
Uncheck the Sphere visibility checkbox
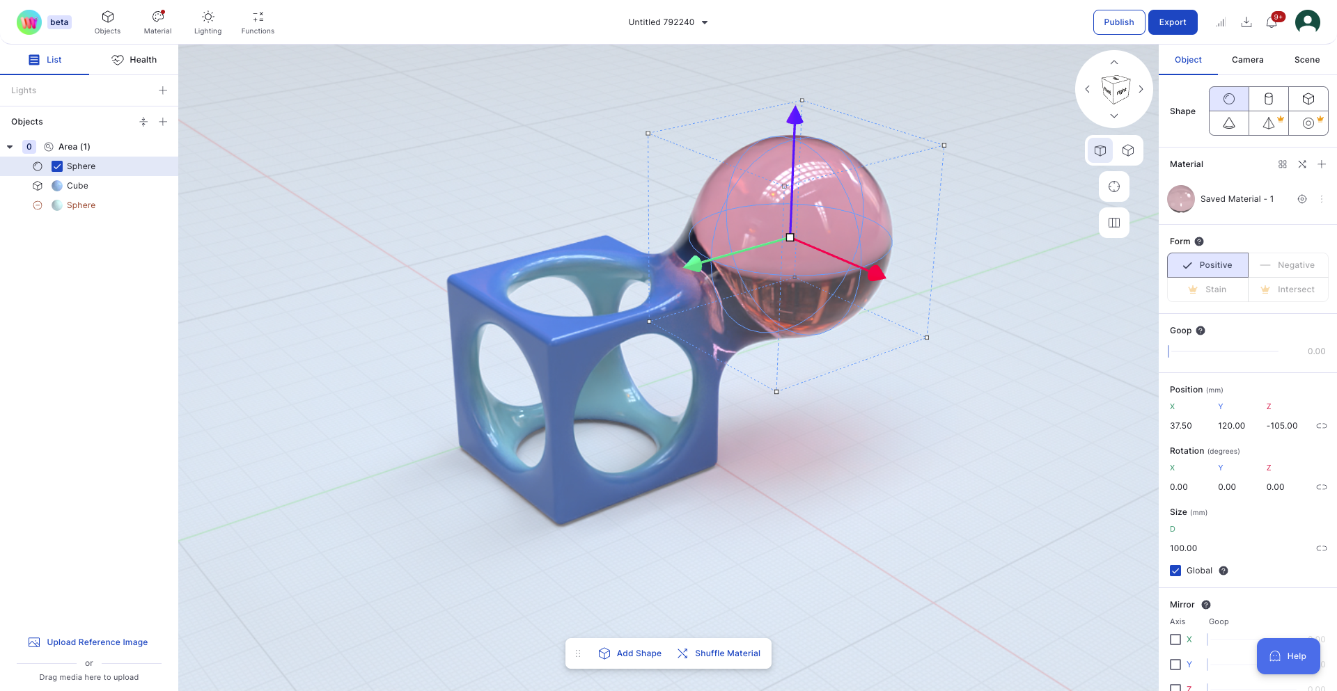(57, 166)
